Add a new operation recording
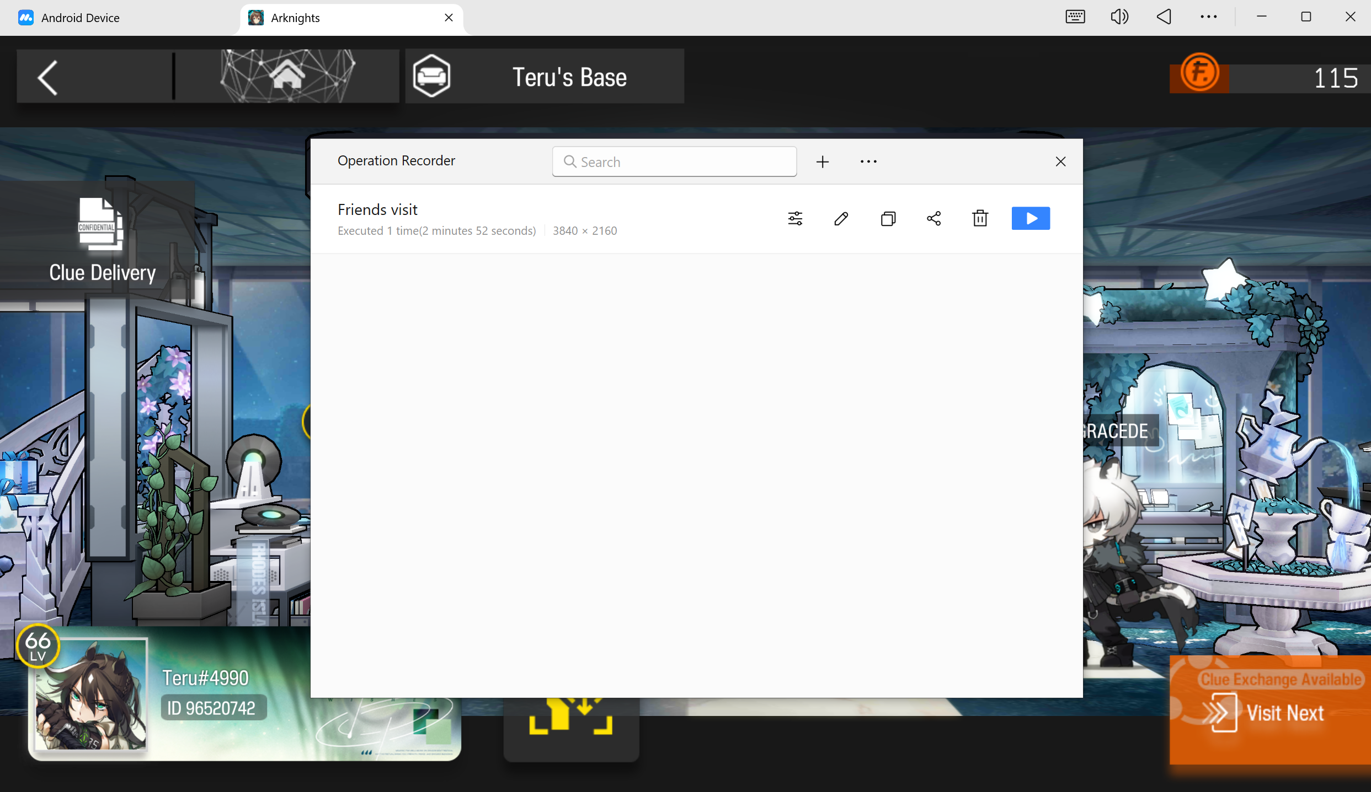 pyautogui.click(x=822, y=161)
